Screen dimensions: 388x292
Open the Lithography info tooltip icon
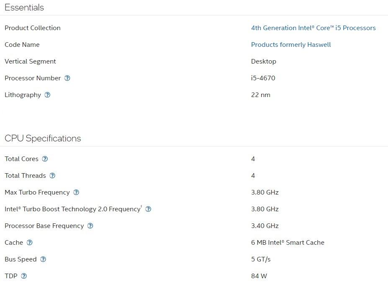(47, 95)
